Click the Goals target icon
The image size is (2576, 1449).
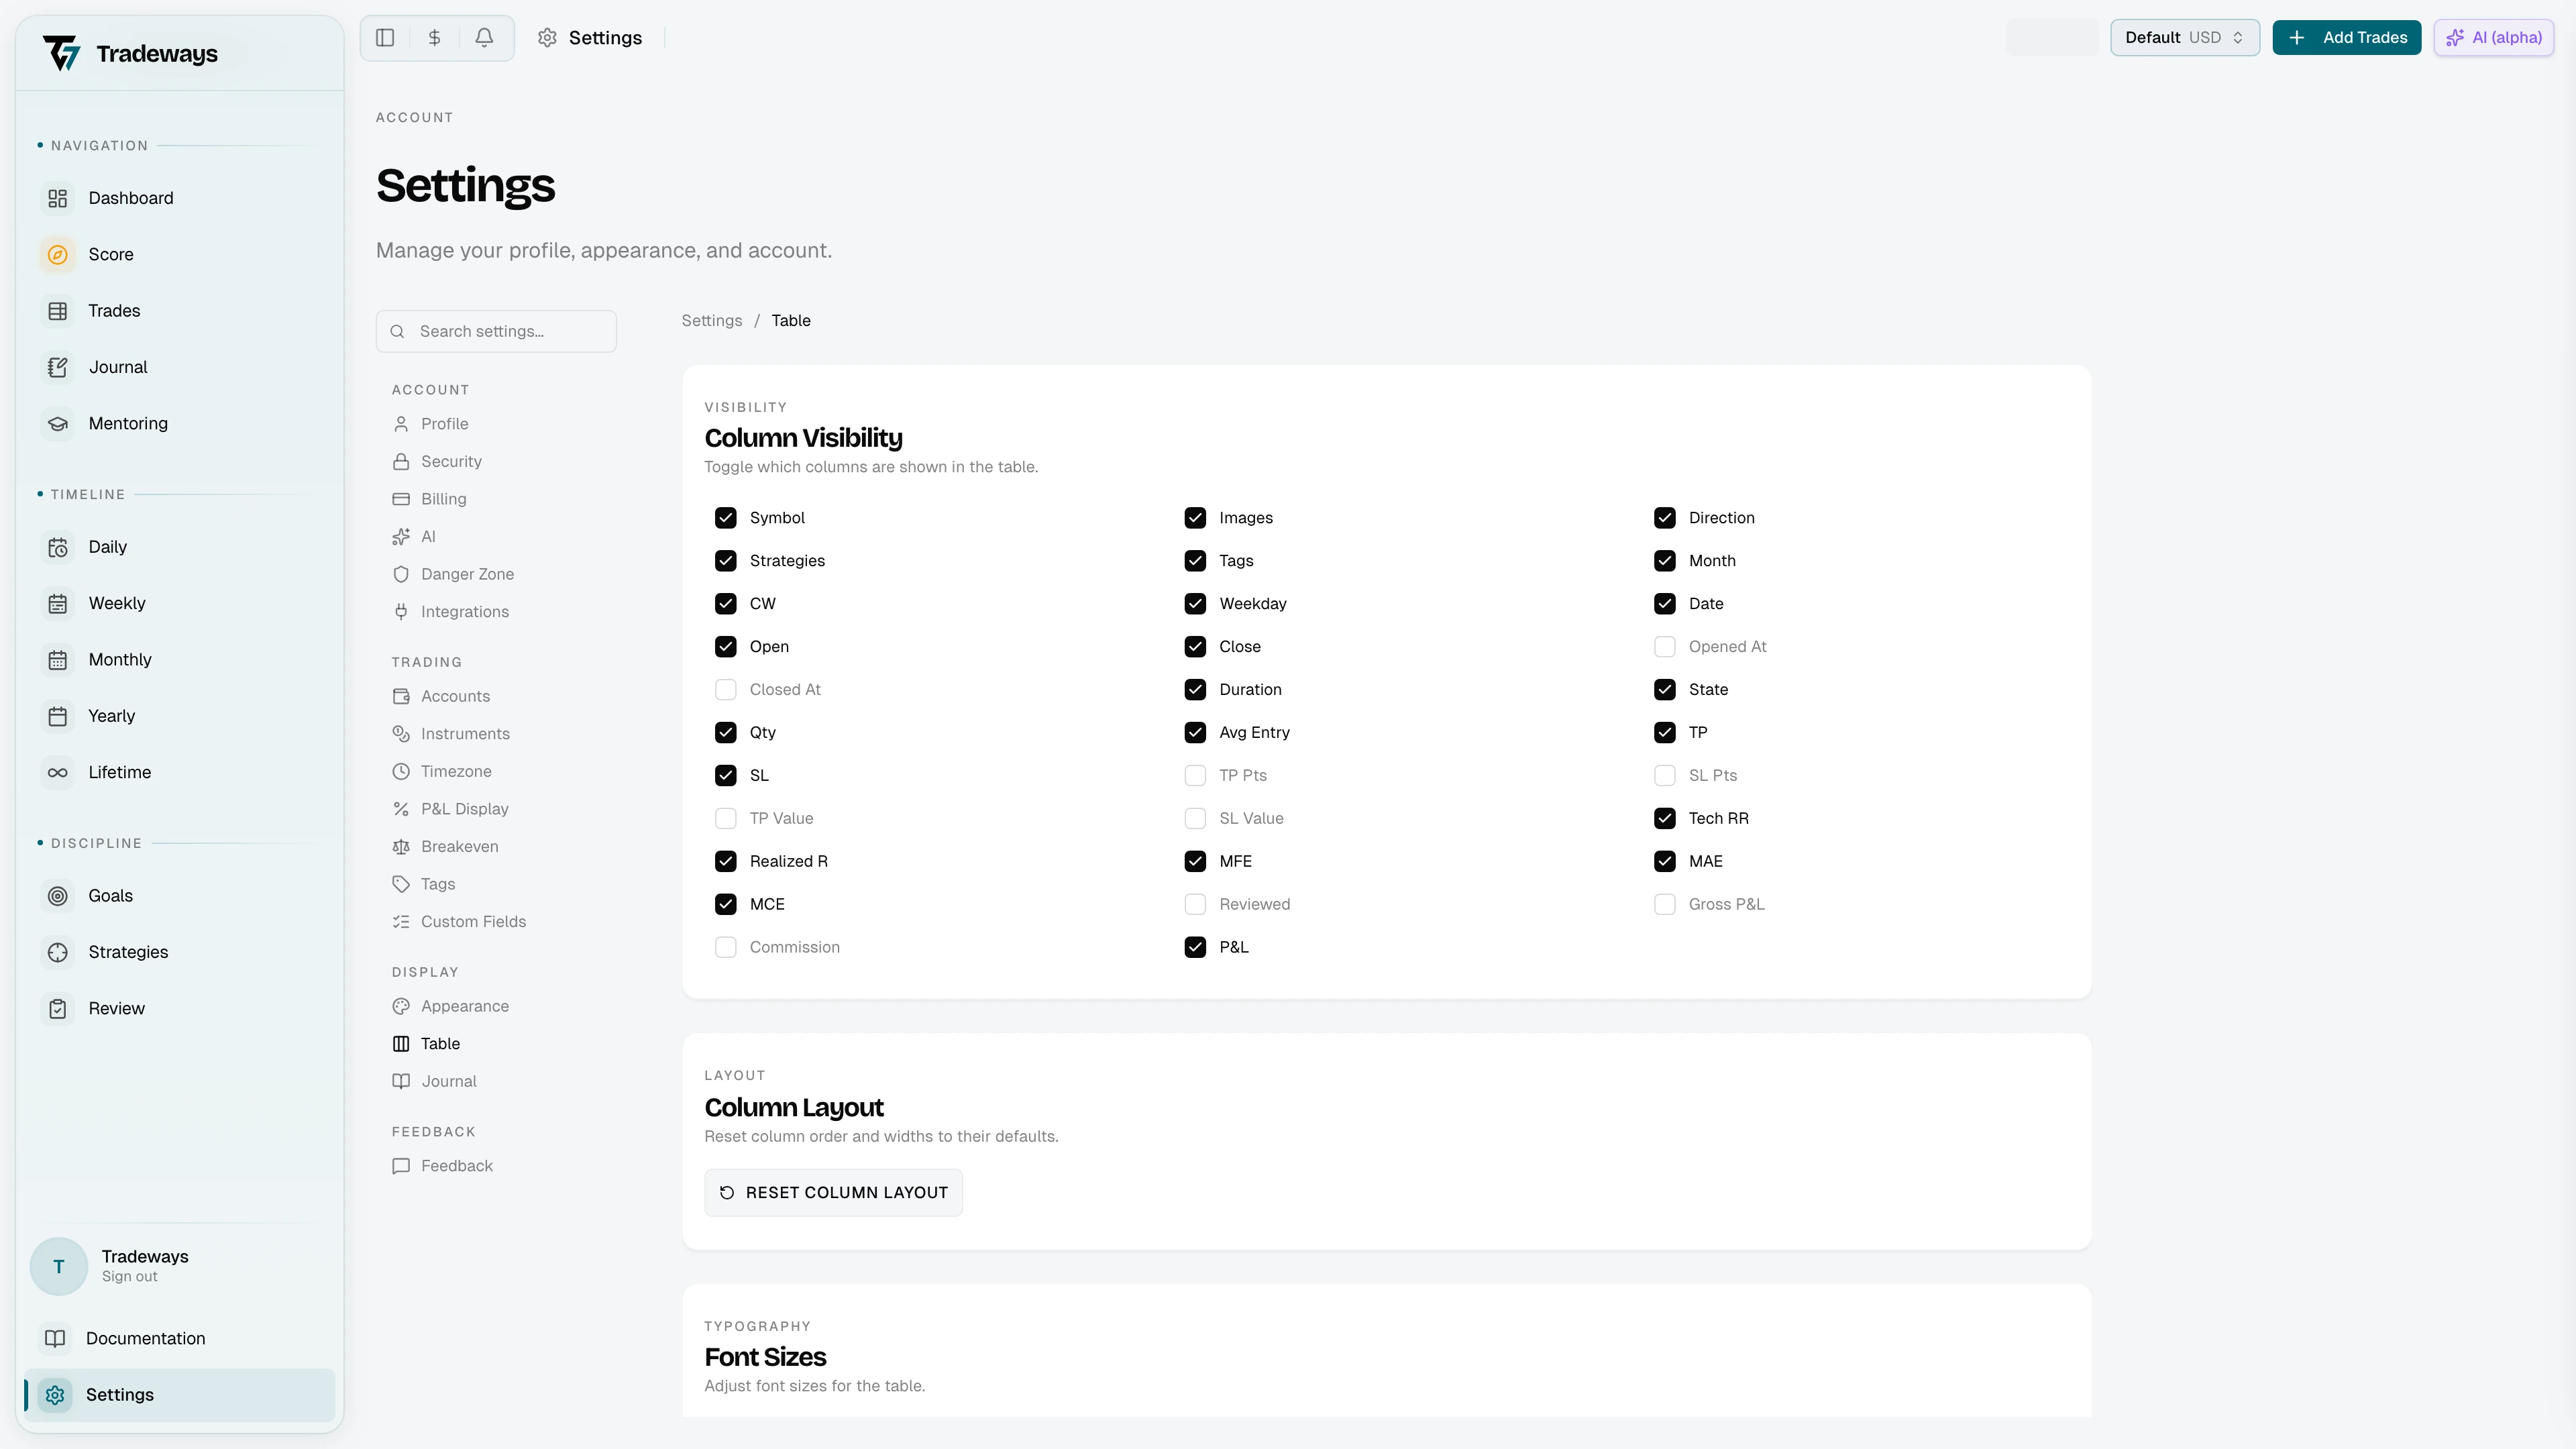(x=58, y=896)
